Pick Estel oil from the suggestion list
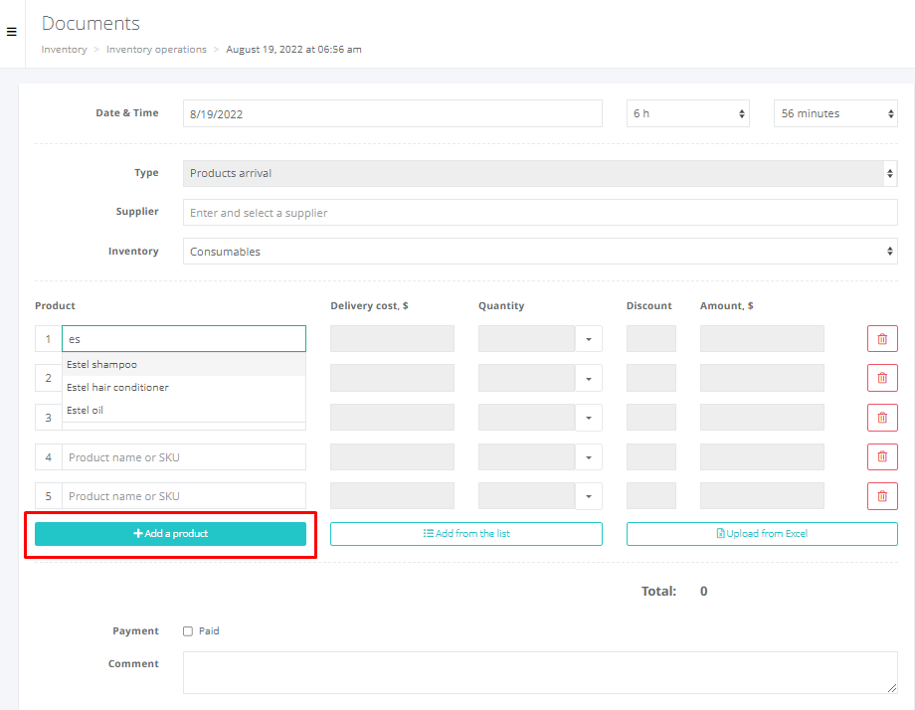 (86, 411)
